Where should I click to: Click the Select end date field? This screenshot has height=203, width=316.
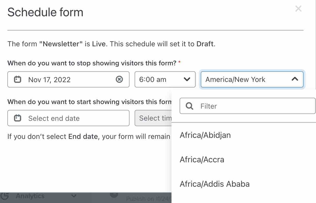point(64,118)
